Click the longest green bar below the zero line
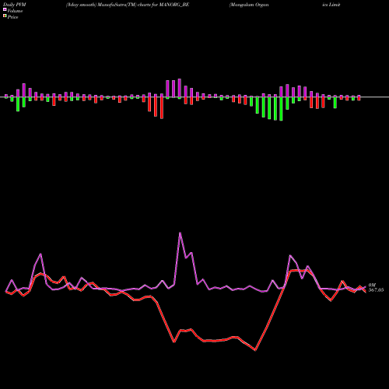389x389 pixels. click(x=282, y=109)
